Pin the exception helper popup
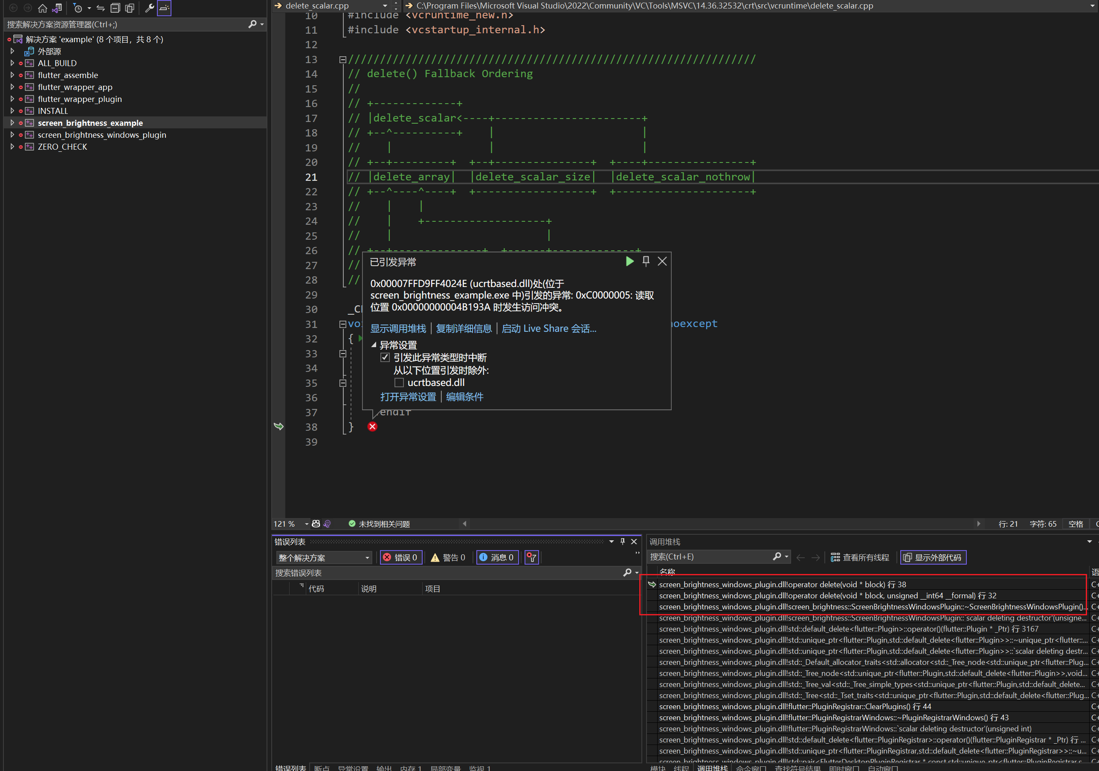Image resolution: width=1099 pixels, height=771 pixels. (646, 261)
